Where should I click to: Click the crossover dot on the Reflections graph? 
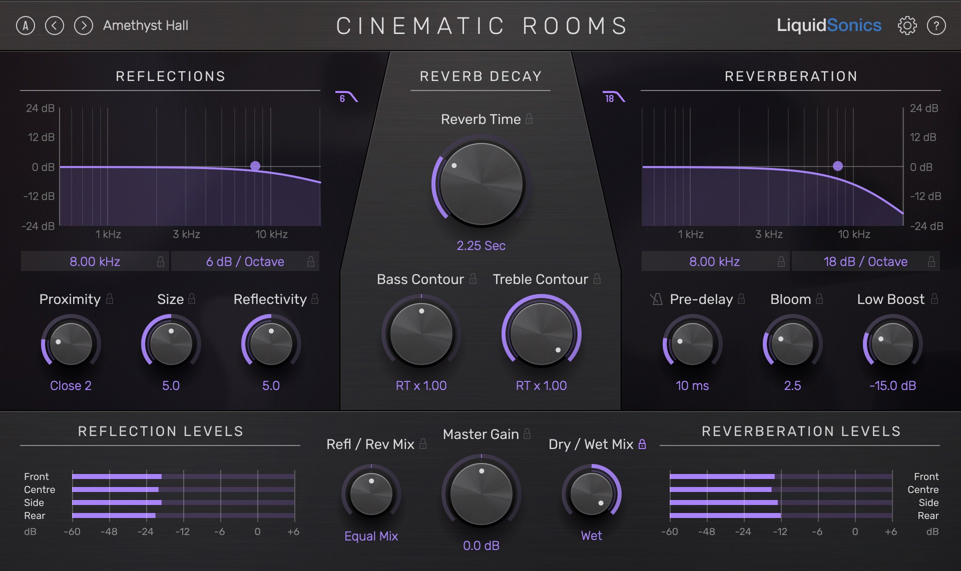point(256,165)
